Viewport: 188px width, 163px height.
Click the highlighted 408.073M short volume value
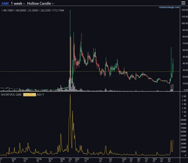pos(30,95)
